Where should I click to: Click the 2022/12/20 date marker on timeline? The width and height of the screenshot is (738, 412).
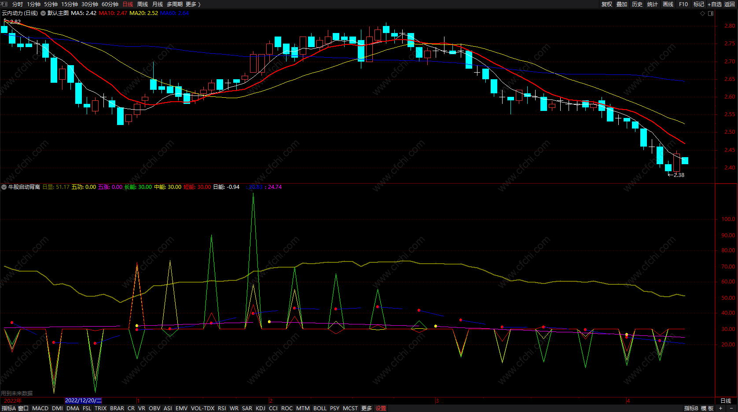tap(83, 401)
